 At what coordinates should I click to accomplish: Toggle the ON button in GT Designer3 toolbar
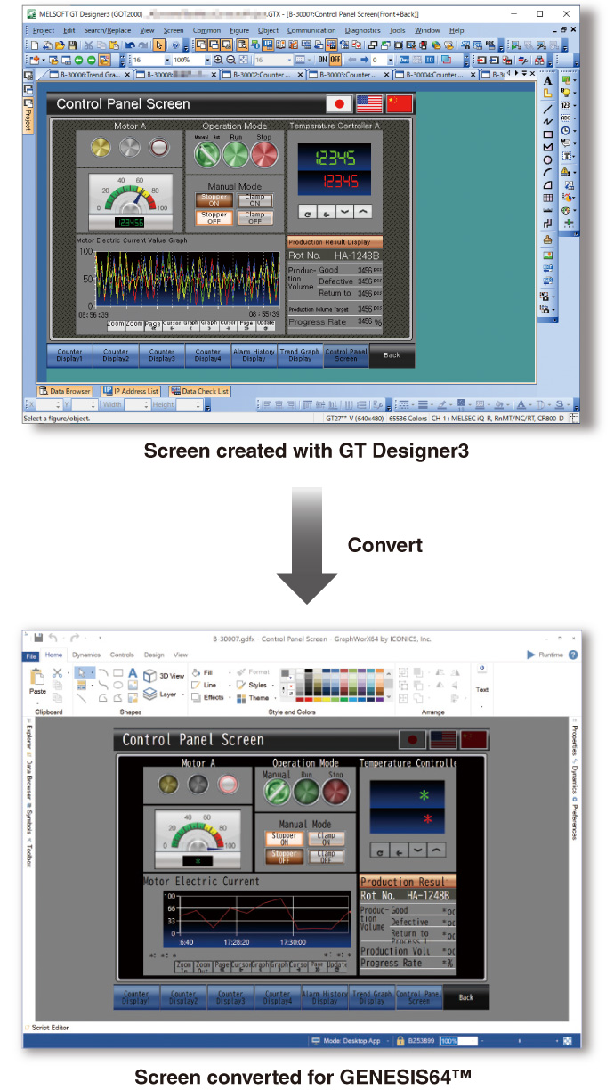click(322, 60)
